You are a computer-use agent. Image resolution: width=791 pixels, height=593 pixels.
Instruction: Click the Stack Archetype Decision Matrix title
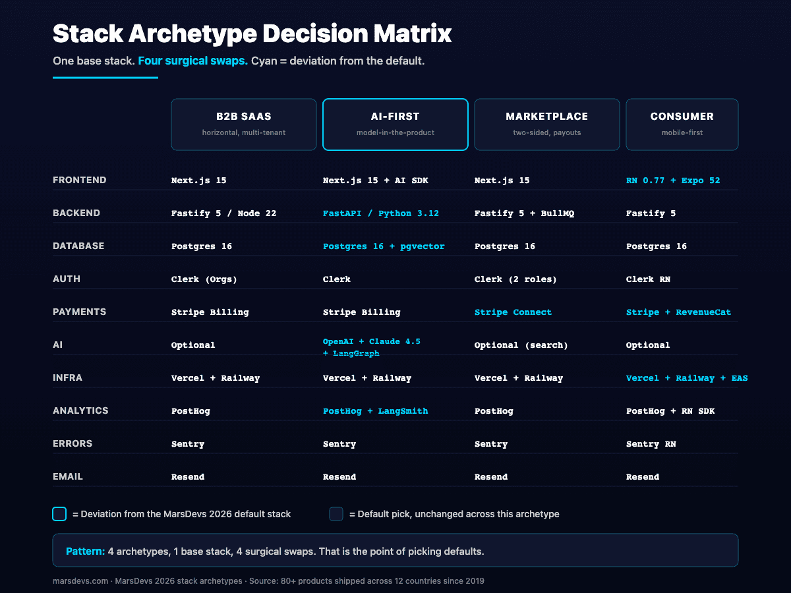click(252, 33)
